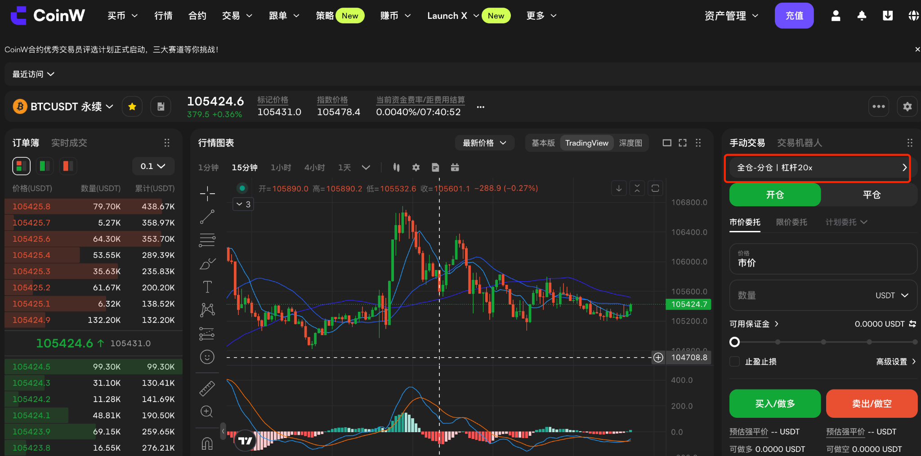Add BTCUSDT to favorites with star
This screenshot has height=456, width=921.
(132, 106)
